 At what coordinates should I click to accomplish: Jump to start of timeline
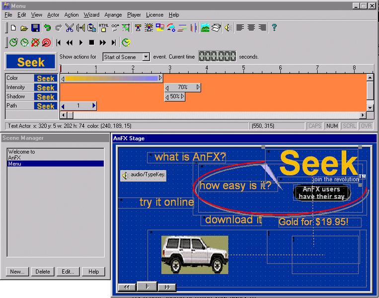click(59, 43)
